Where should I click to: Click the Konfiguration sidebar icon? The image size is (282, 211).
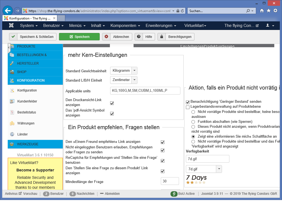[12, 90]
